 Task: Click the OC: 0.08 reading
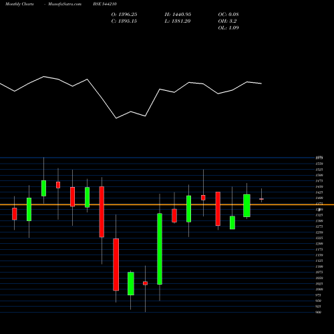[x=228, y=15]
